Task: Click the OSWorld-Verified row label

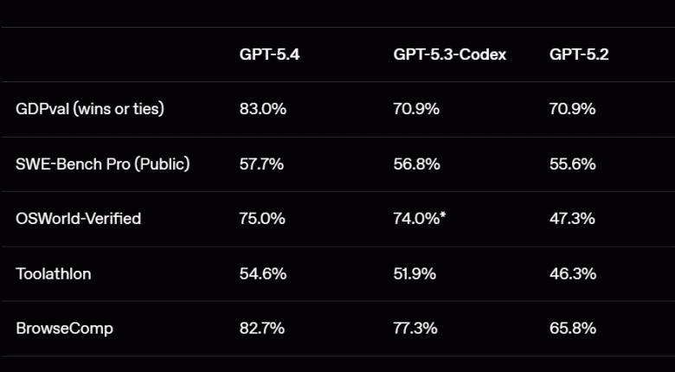Action: click(x=78, y=218)
